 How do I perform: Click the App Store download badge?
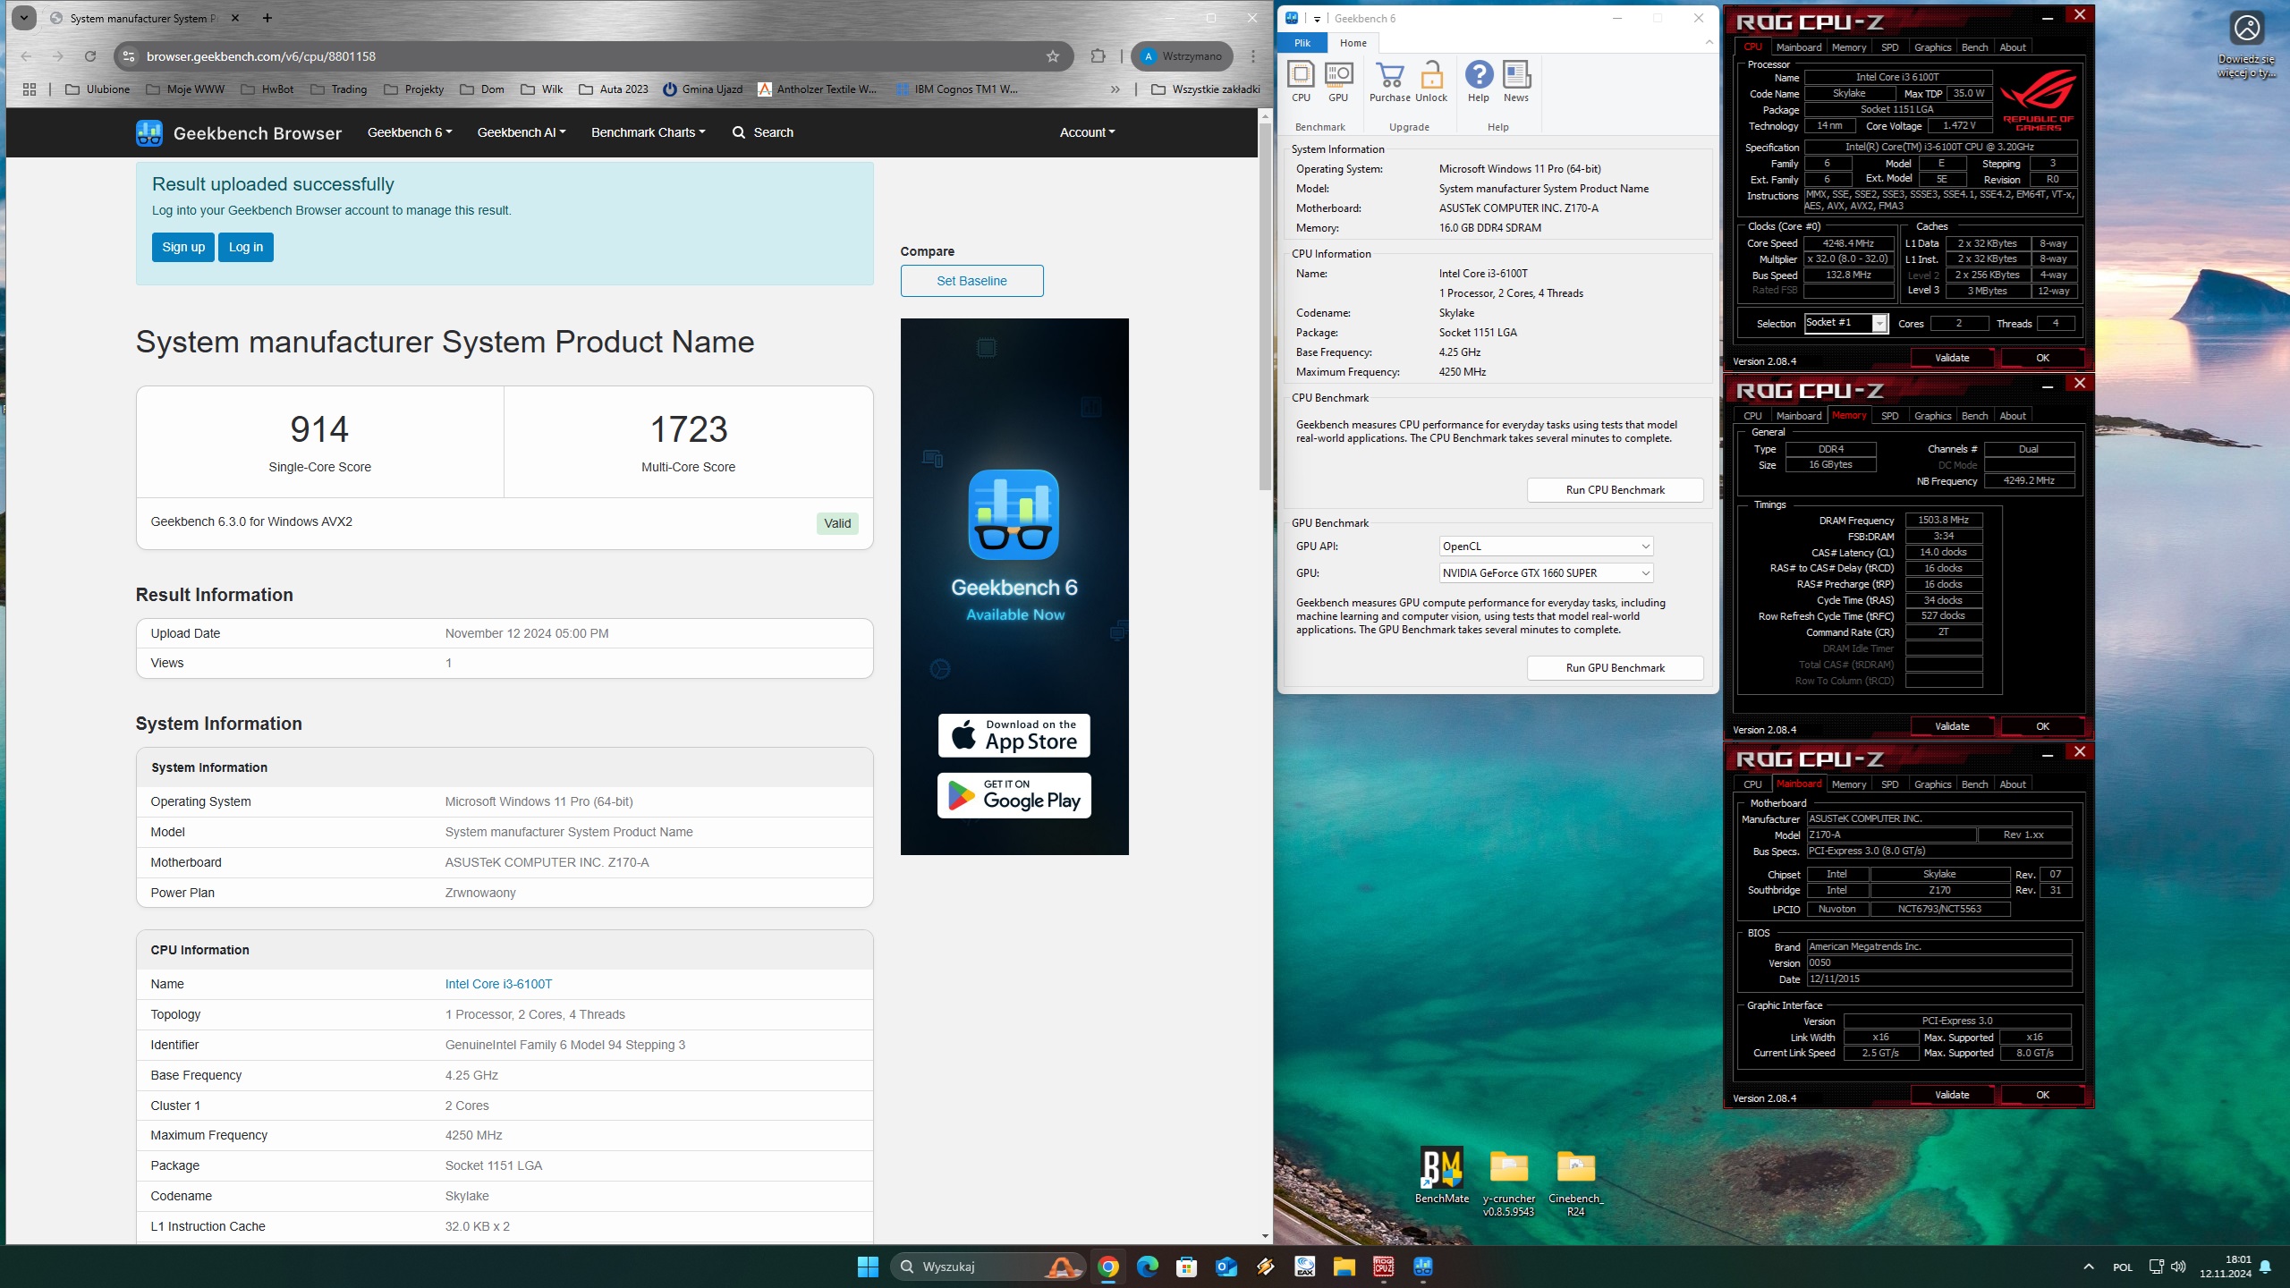coord(1014,735)
